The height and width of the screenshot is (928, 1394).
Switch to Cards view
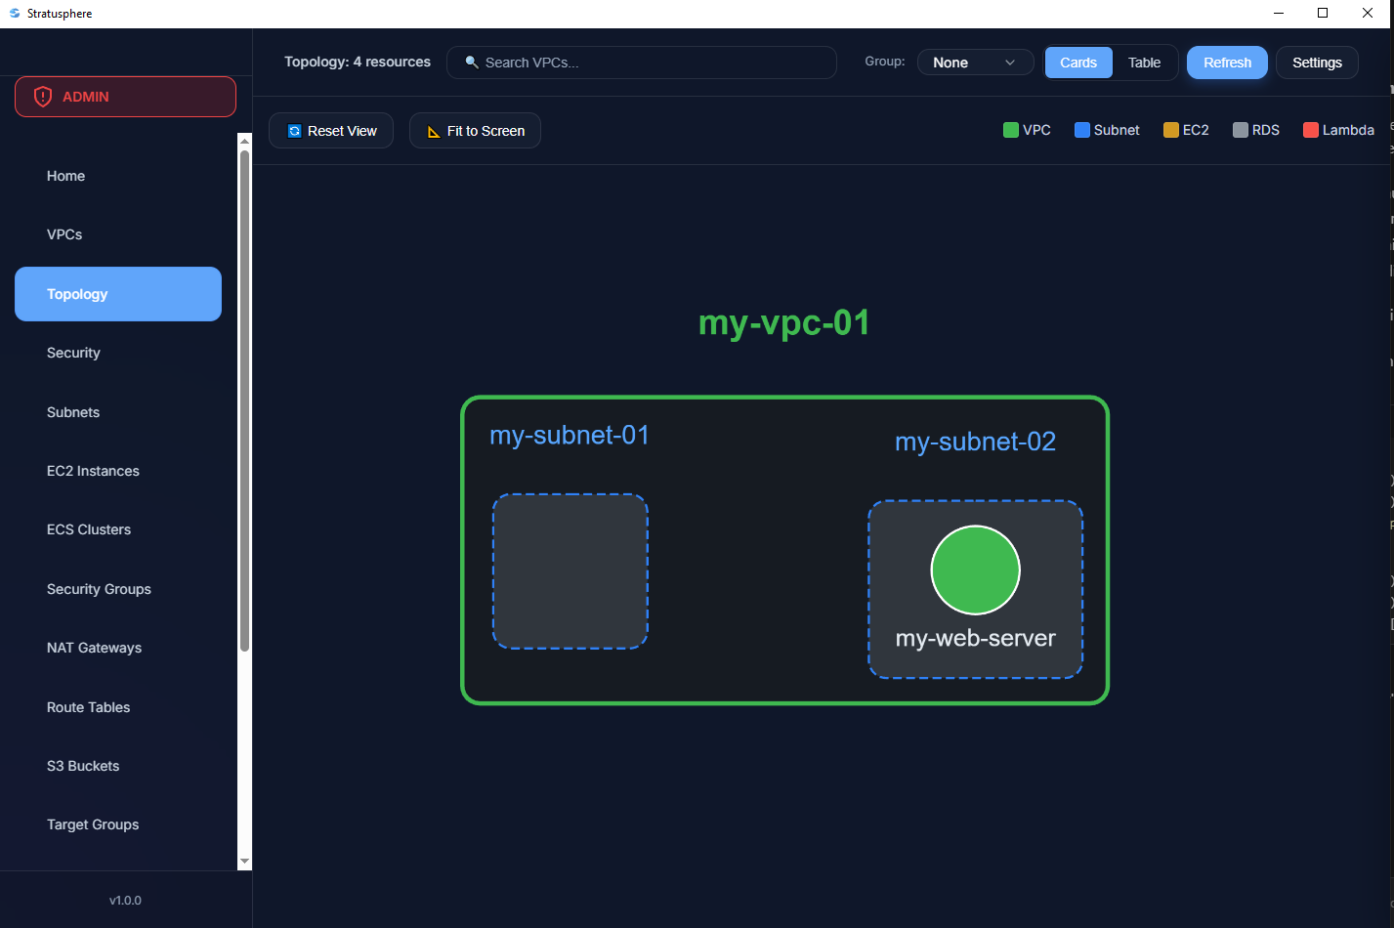pos(1078,63)
